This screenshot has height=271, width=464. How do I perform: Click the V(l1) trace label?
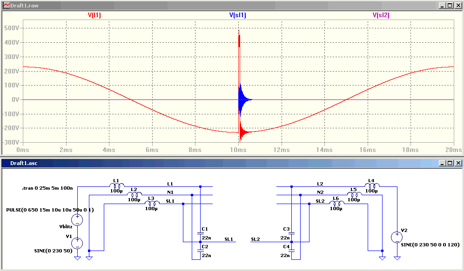tap(94, 15)
